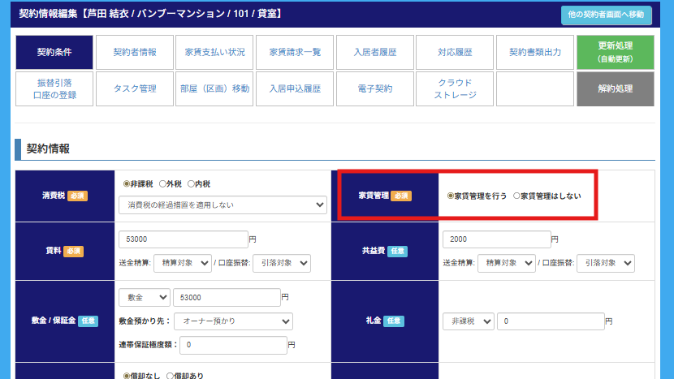Image resolution: width=674 pixels, height=379 pixels.
Task: Open the 共益費 送金精算 dropdown
Action: [505, 263]
